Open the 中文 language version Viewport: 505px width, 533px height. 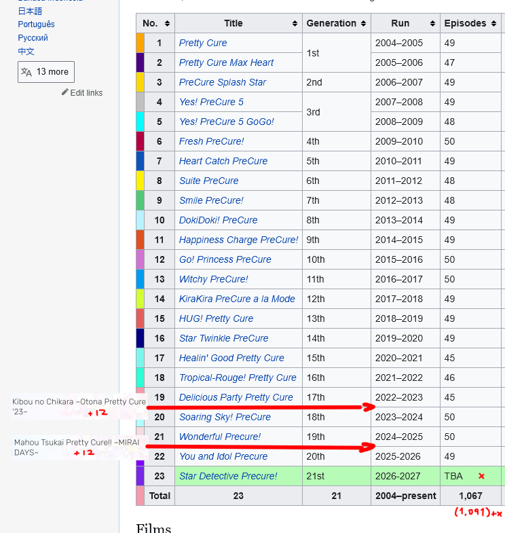pos(26,52)
